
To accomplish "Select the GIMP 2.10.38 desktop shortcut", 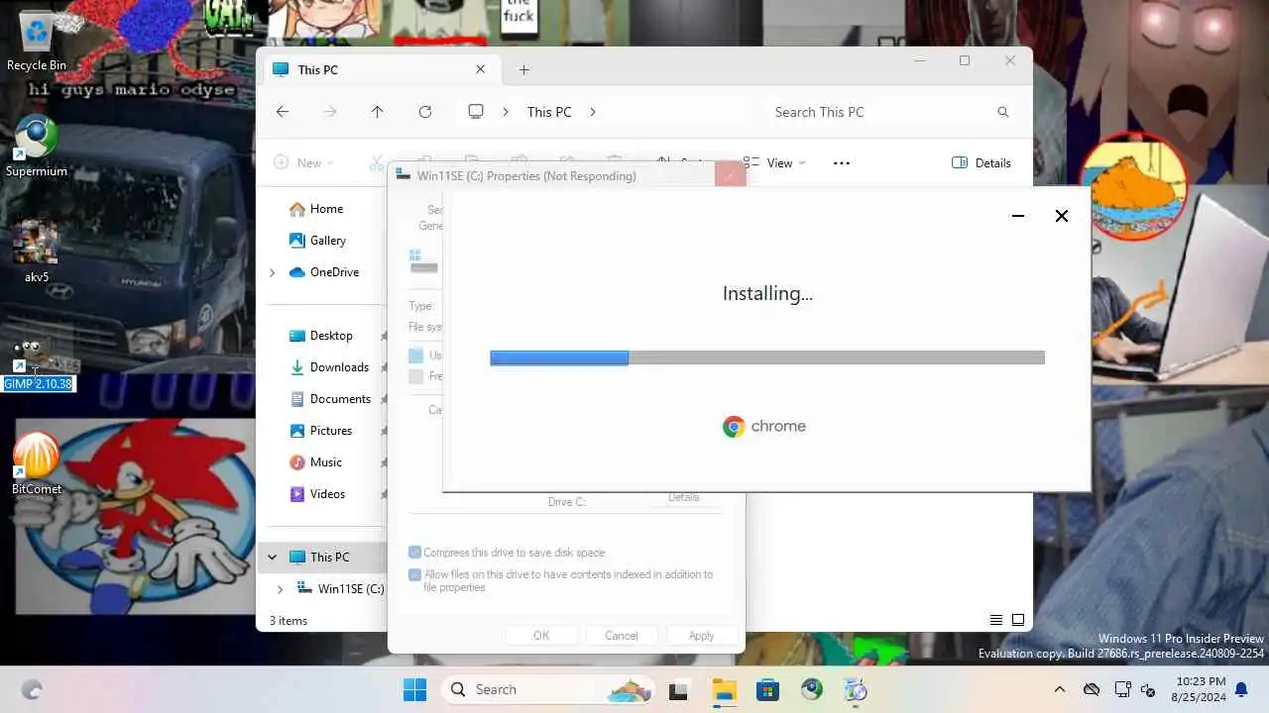I will coord(38,364).
